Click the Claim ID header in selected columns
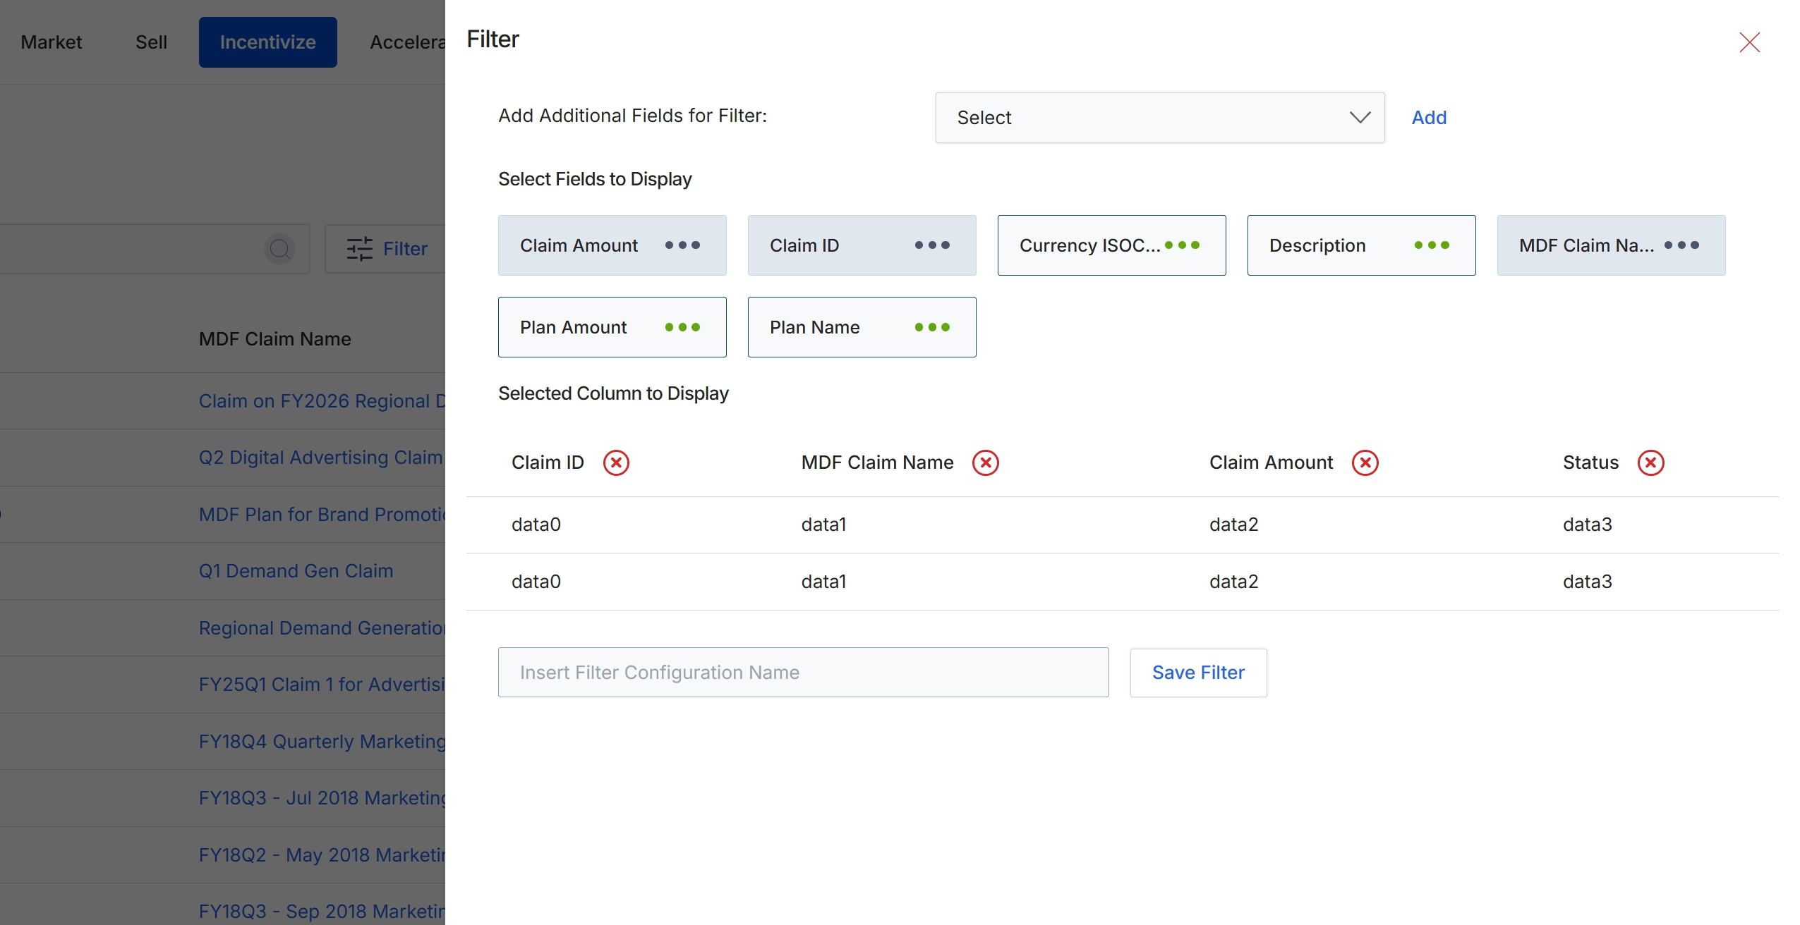Viewport: 1800px width, 925px height. click(x=548, y=462)
